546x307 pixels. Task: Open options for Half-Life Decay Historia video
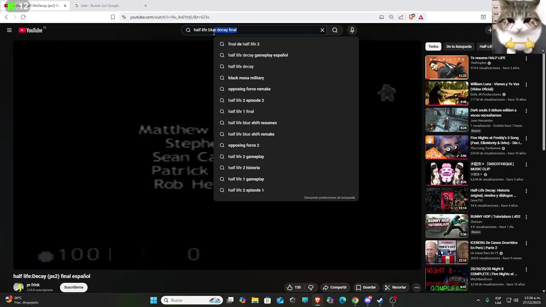526,191
